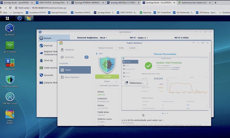Open Çalışma Modu in Ağ Merkezi
Viewport: 230px width, 138px height.
48,82
